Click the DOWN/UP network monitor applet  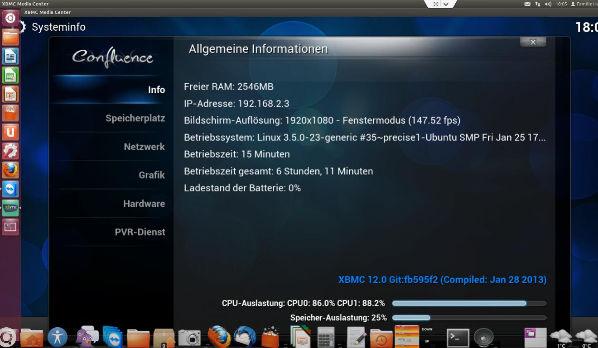pyautogui.click(x=426, y=337)
